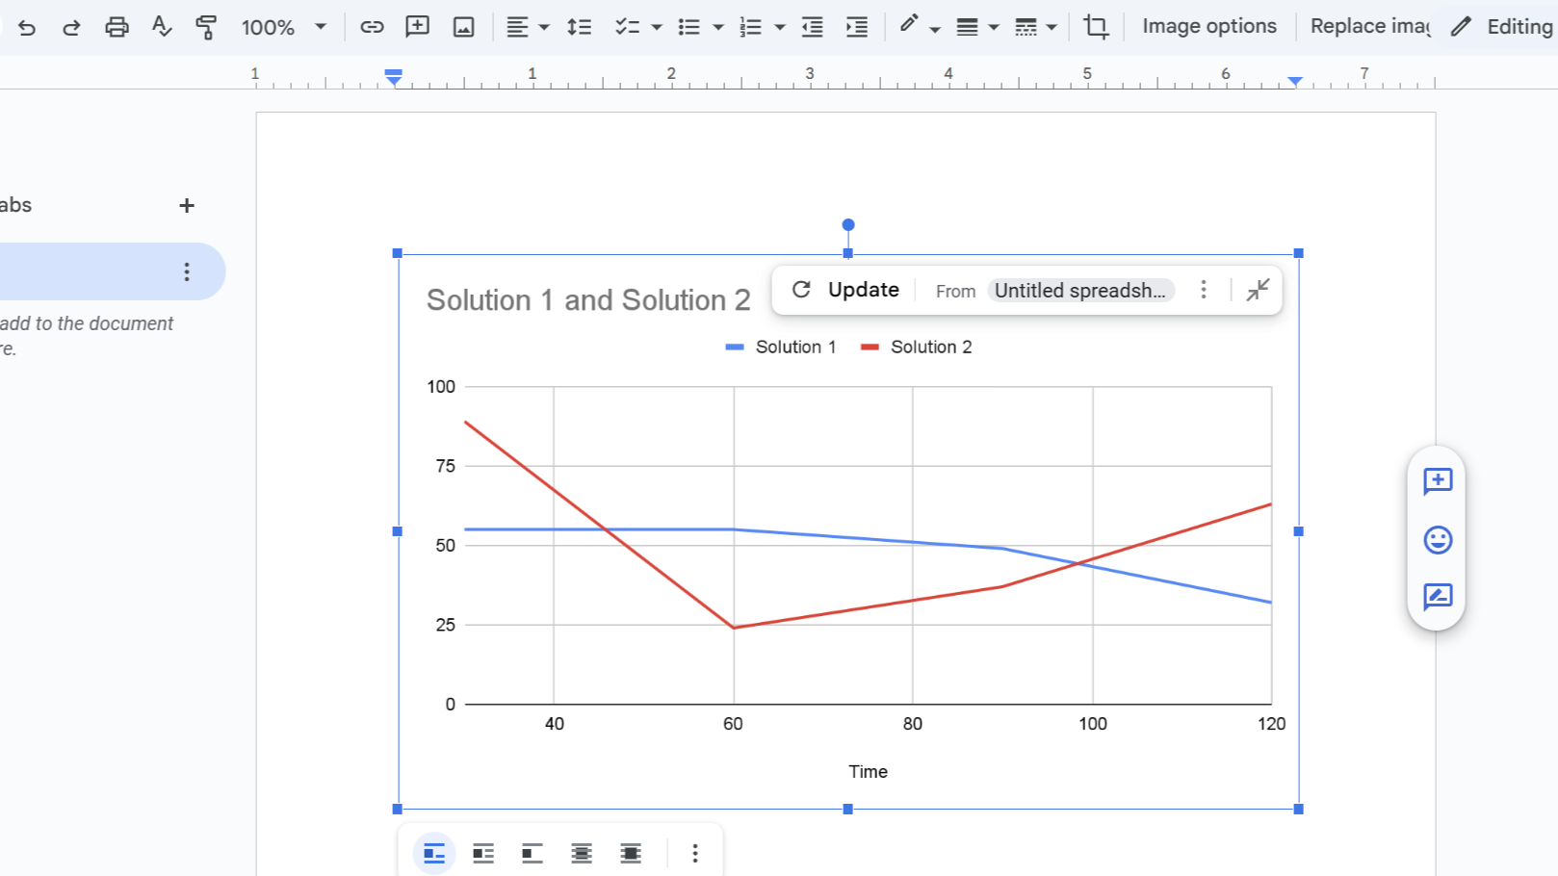
Task: Open the paint format tool
Action: point(206,26)
